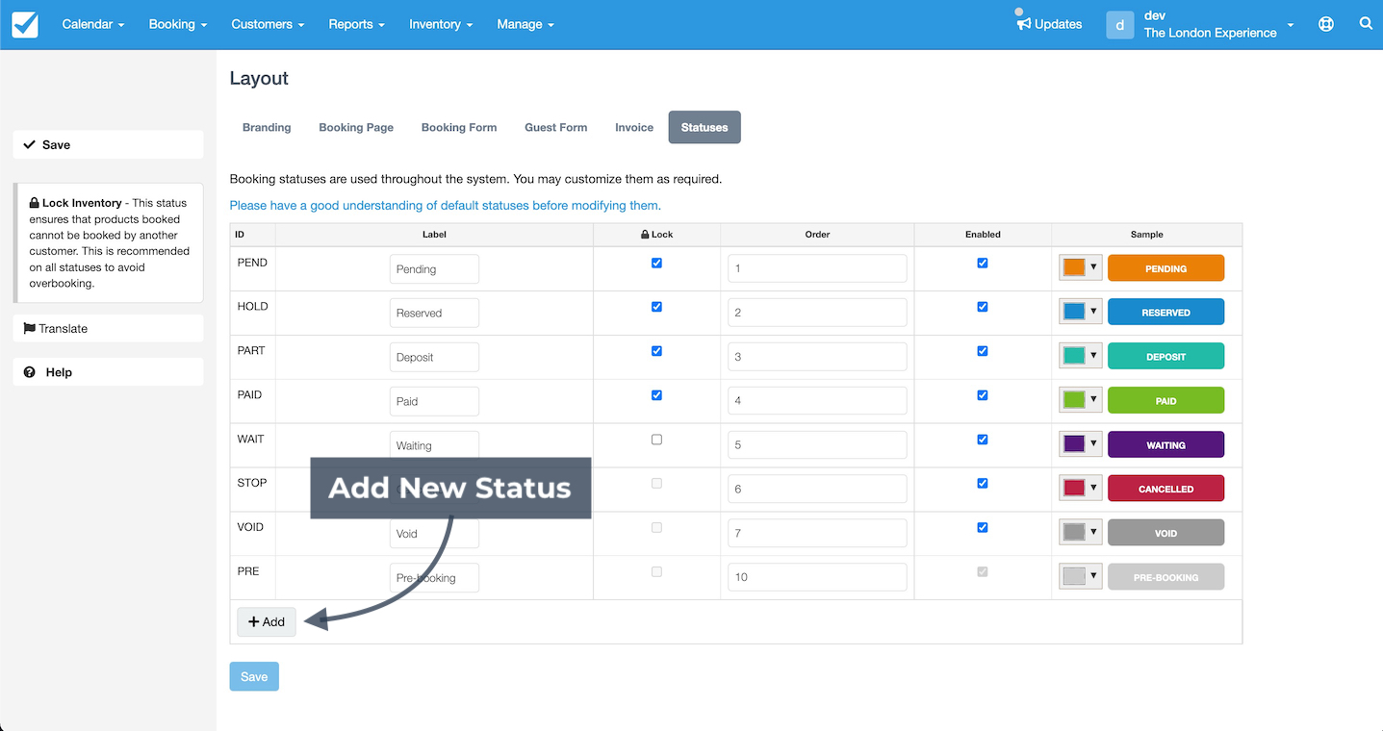The image size is (1383, 731).
Task: Click the Translate flag item
Action: [108, 328]
